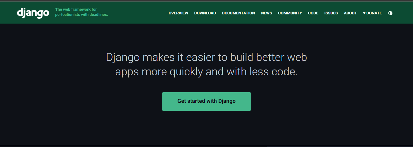This screenshot has height=147, width=413.
Task: Select News in the top navigation
Action: (x=266, y=13)
